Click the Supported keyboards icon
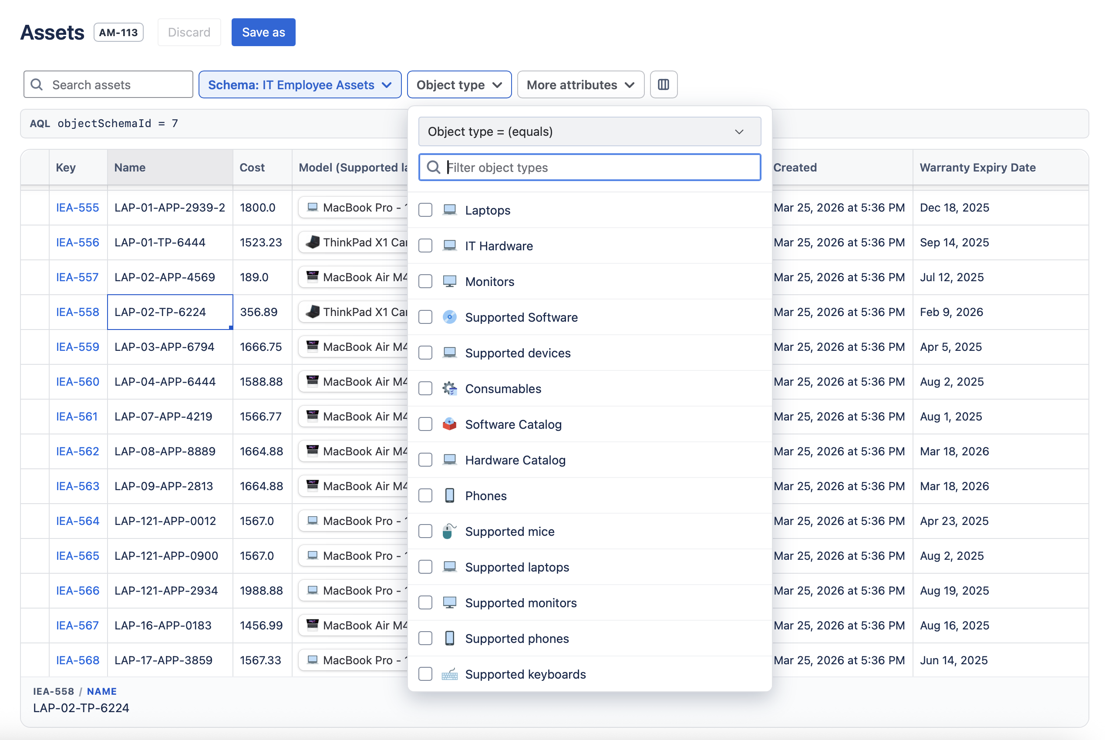The image size is (1105, 740). click(x=449, y=674)
